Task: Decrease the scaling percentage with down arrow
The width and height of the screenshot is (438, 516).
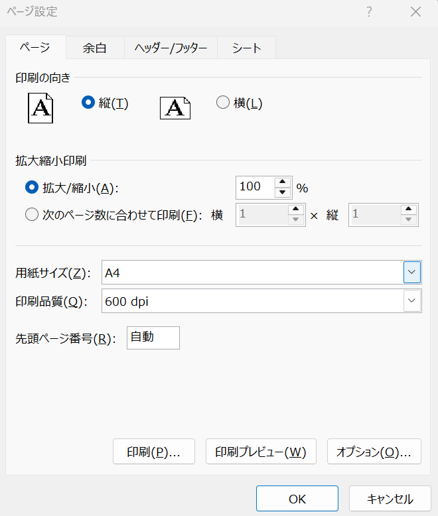Action: pos(283,192)
